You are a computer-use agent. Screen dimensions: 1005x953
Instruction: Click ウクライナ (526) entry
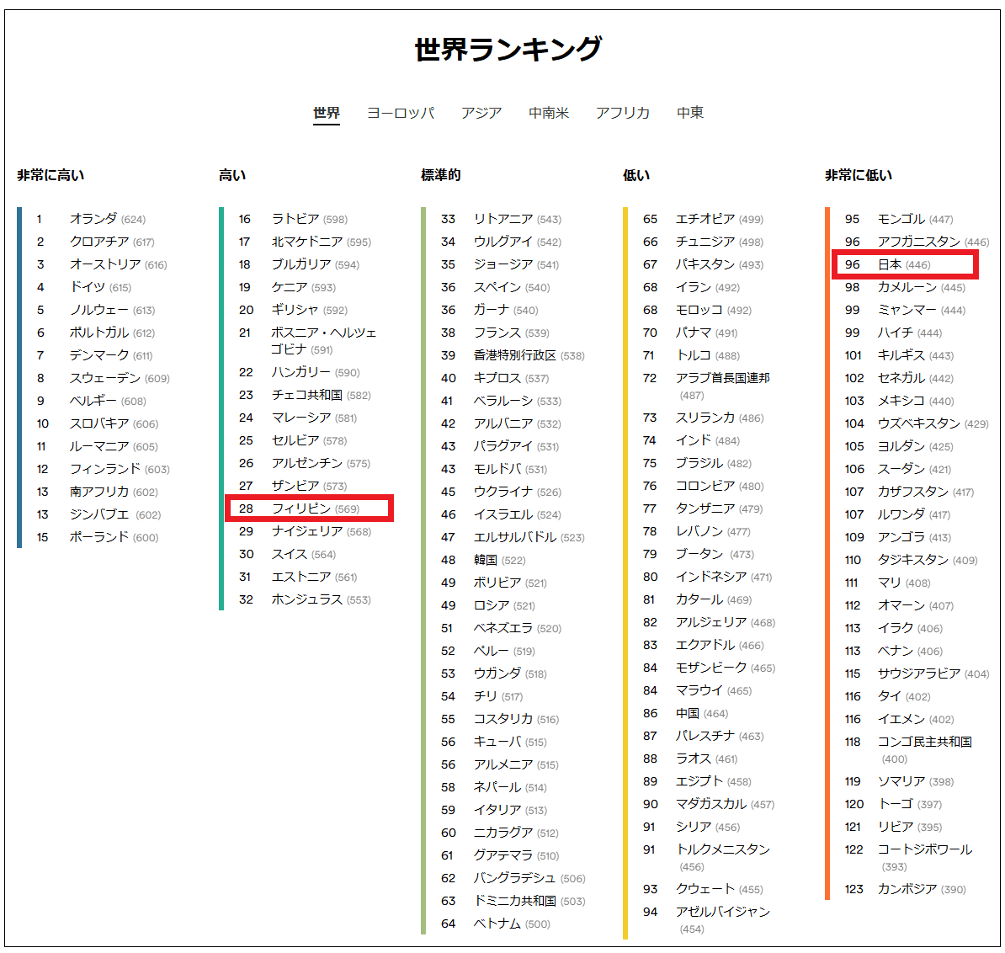(x=518, y=492)
